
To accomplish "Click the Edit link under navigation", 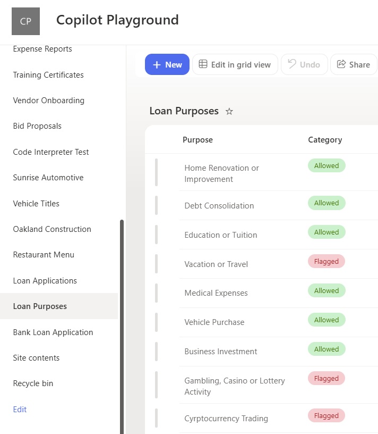I will pos(20,410).
